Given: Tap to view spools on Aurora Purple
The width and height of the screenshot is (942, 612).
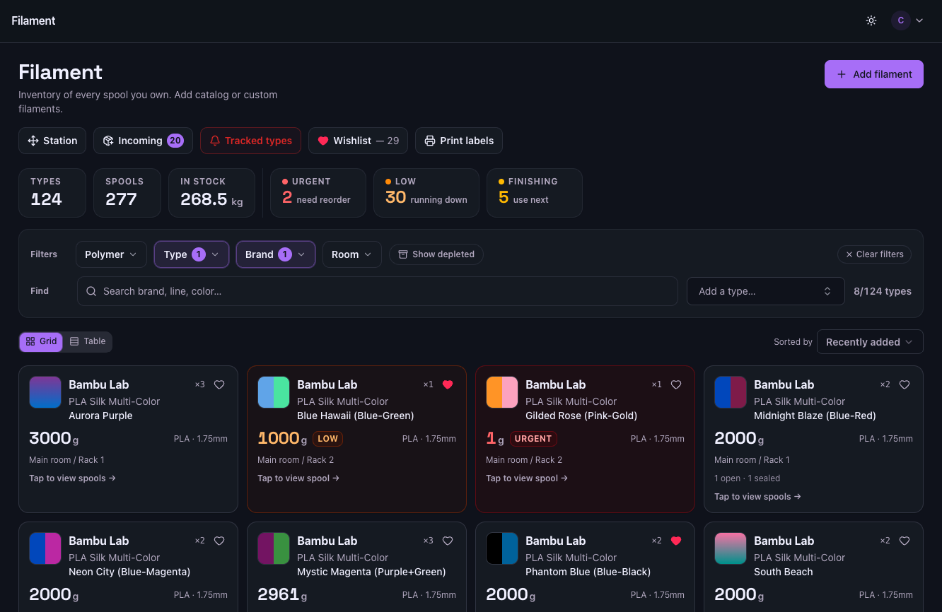Looking at the screenshot, I should pos(72,478).
